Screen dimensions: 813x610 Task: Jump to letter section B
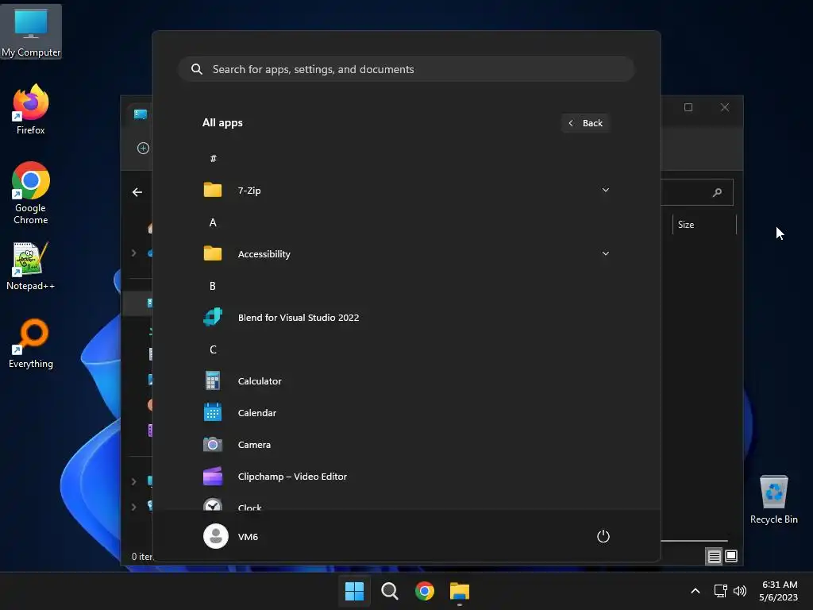coord(213,286)
